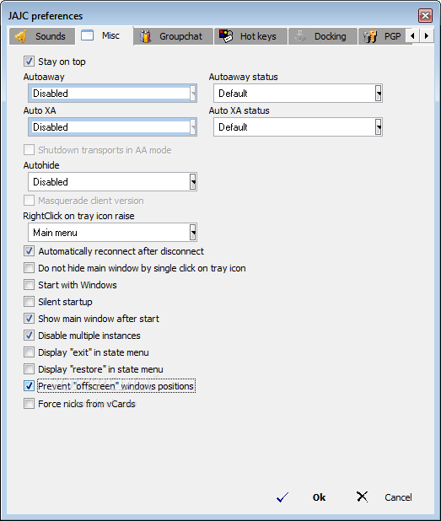The image size is (441, 521).
Task: Click the bell icon on Sounds tab
Action: click(x=21, y=36)
